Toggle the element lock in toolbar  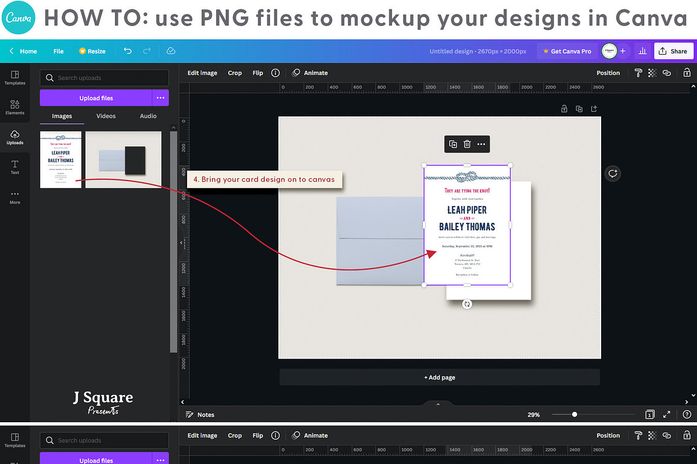(687, 73)
